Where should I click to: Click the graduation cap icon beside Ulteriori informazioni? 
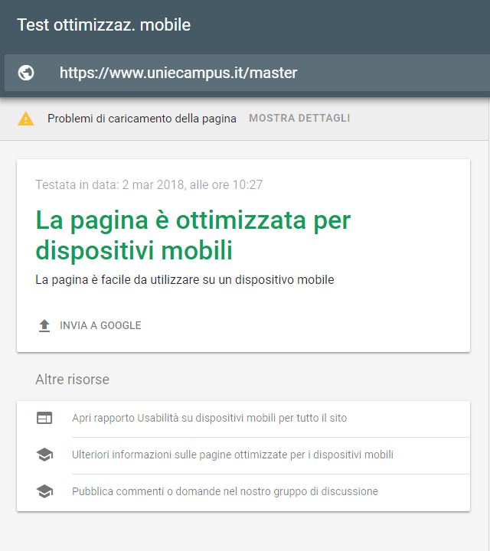[x=44, y=455]
